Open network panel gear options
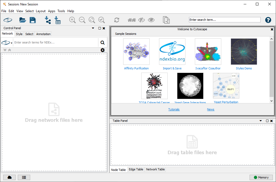The height and width of the screenshot is (182, 276). click(102, 50)
